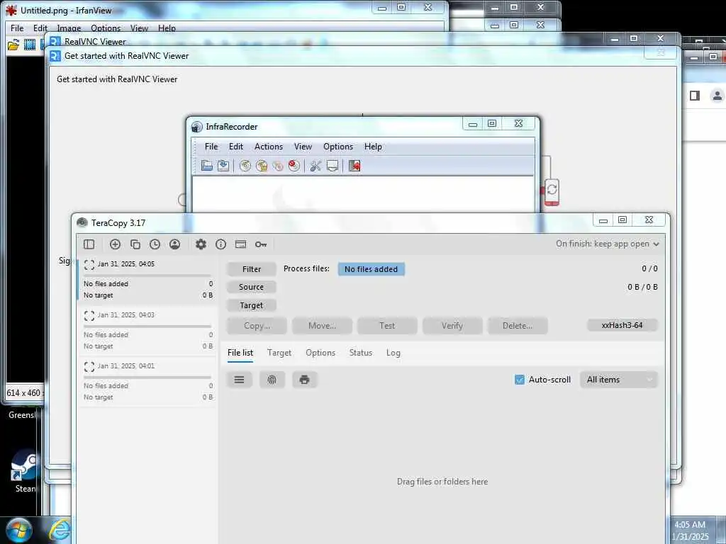
Task: Click the InfraRecorder eject tray icon
Action: [x=333, y=166]
